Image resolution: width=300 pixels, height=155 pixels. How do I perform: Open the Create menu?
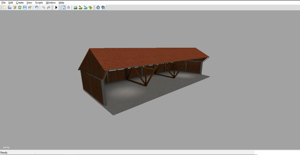(x=19, y=3)
